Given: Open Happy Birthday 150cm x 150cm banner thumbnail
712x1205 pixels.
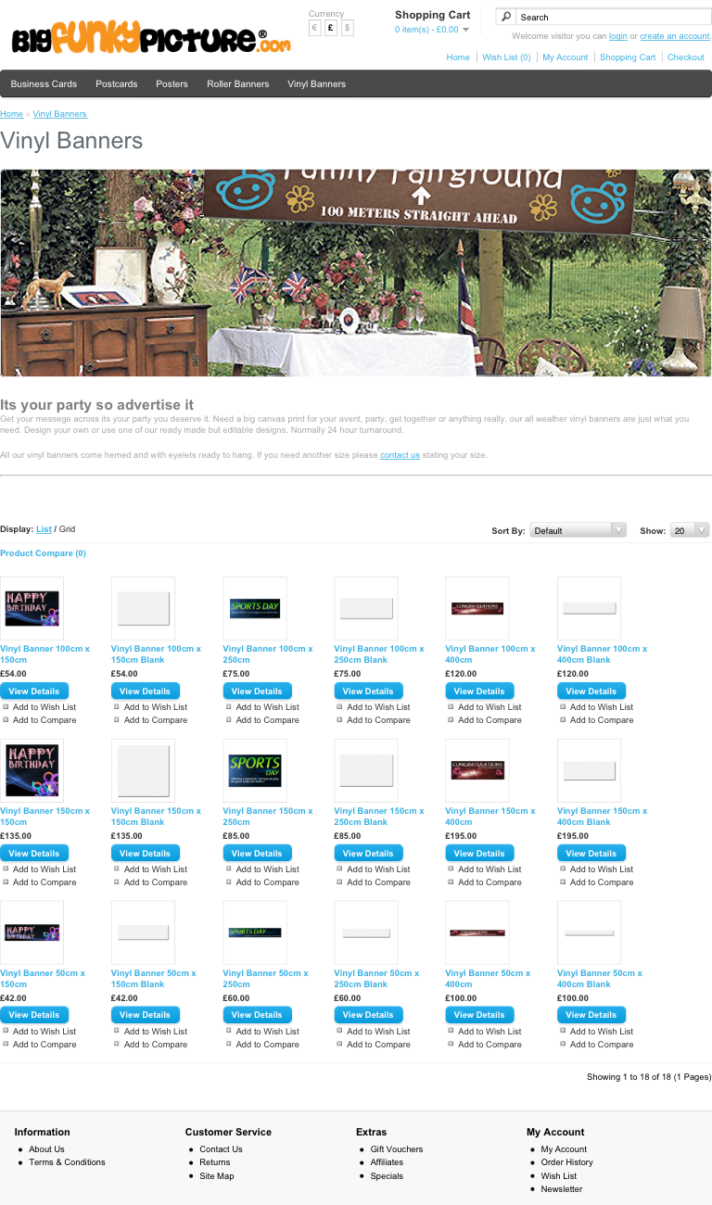Looking at the screenshot, I should (x=32, y=770).
